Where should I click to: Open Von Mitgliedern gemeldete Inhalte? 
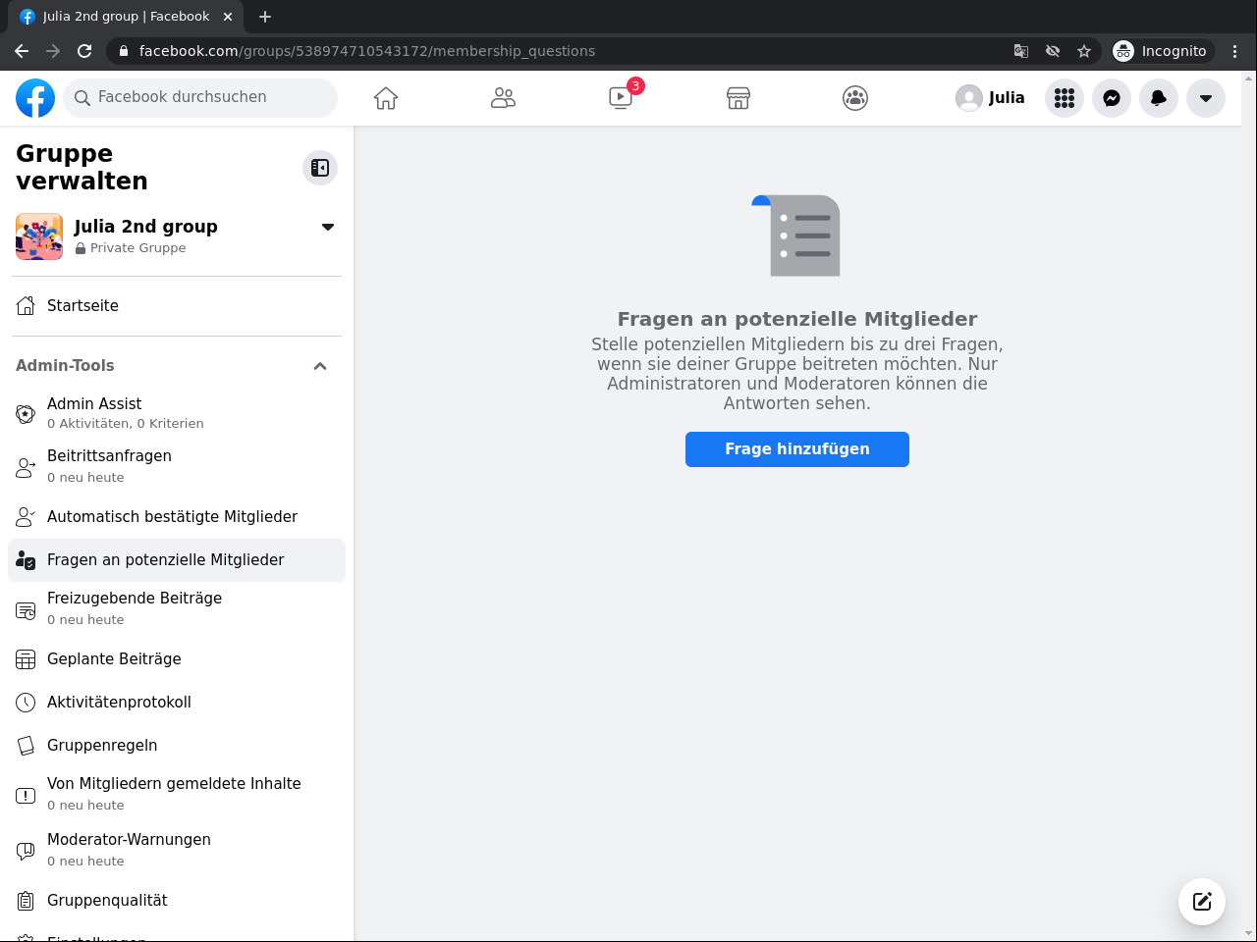pyautogui.click(x=177, y=794)
